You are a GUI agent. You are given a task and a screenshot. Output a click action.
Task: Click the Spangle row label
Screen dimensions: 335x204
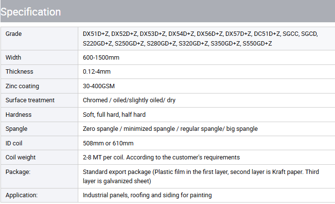pos(17,129)
